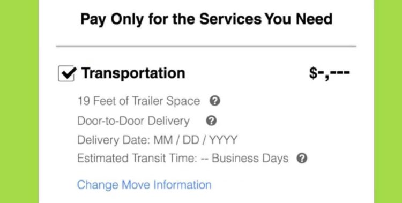Click the MM / DD / YYYY date placeholder
This screenshot has height=203, width=402.
(195, 140)
